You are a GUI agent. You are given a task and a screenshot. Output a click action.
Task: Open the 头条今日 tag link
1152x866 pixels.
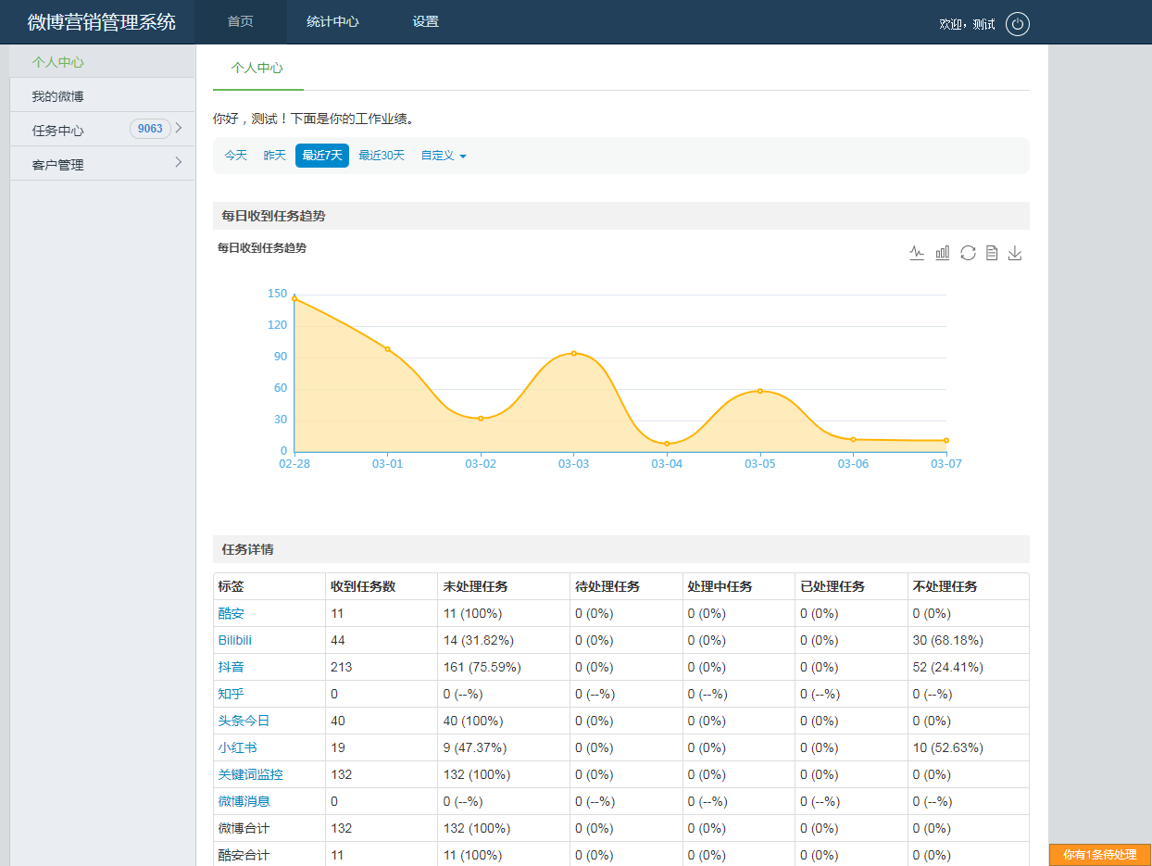(x=244, y=721)
